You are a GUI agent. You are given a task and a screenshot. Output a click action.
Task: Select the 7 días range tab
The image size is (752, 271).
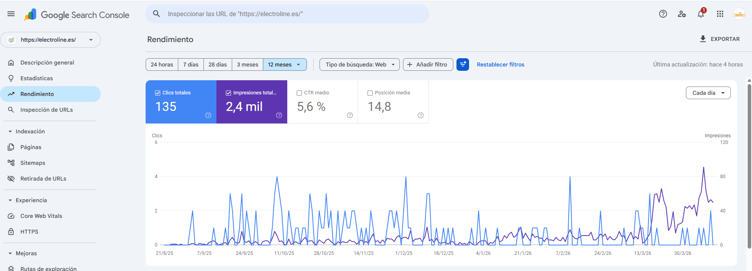191,65
